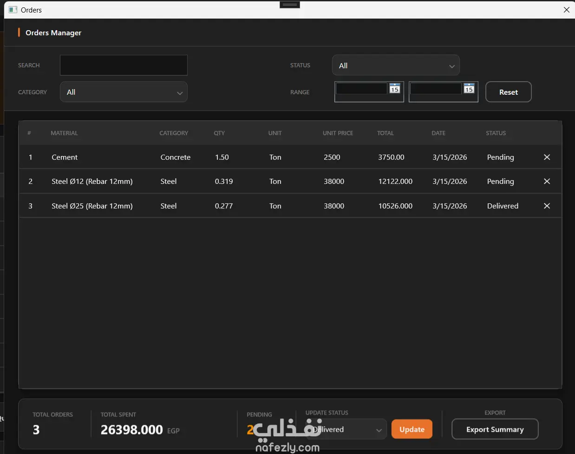Click the Pending status of Steel Ø12 row
Image resolution: width=575 pixels, height=454 pixels.
(501, 182)
